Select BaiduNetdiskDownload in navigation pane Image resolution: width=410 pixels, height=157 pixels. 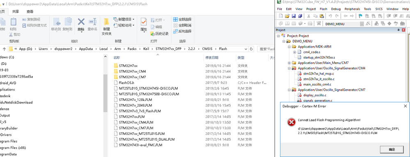pos(16,102)
